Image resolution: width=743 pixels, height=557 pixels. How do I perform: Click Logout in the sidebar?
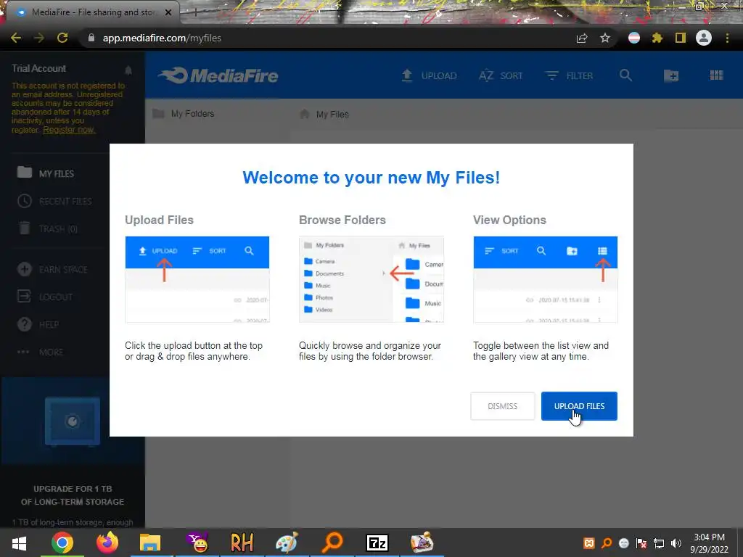tap(45, 297)
